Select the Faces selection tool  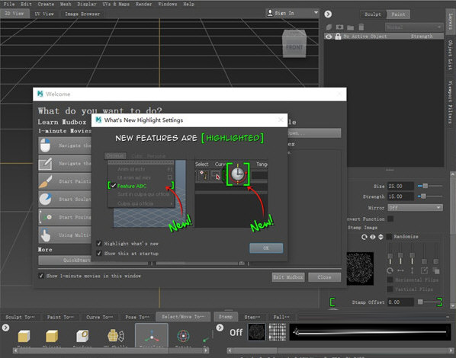click(x=24, y=336)
